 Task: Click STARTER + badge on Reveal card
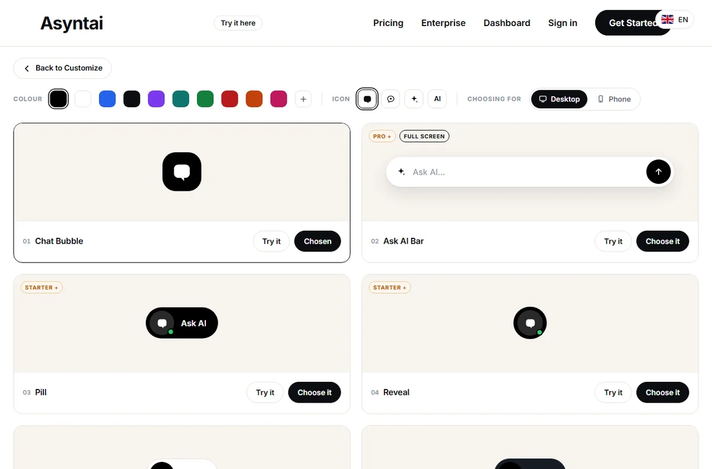(390, 288)
